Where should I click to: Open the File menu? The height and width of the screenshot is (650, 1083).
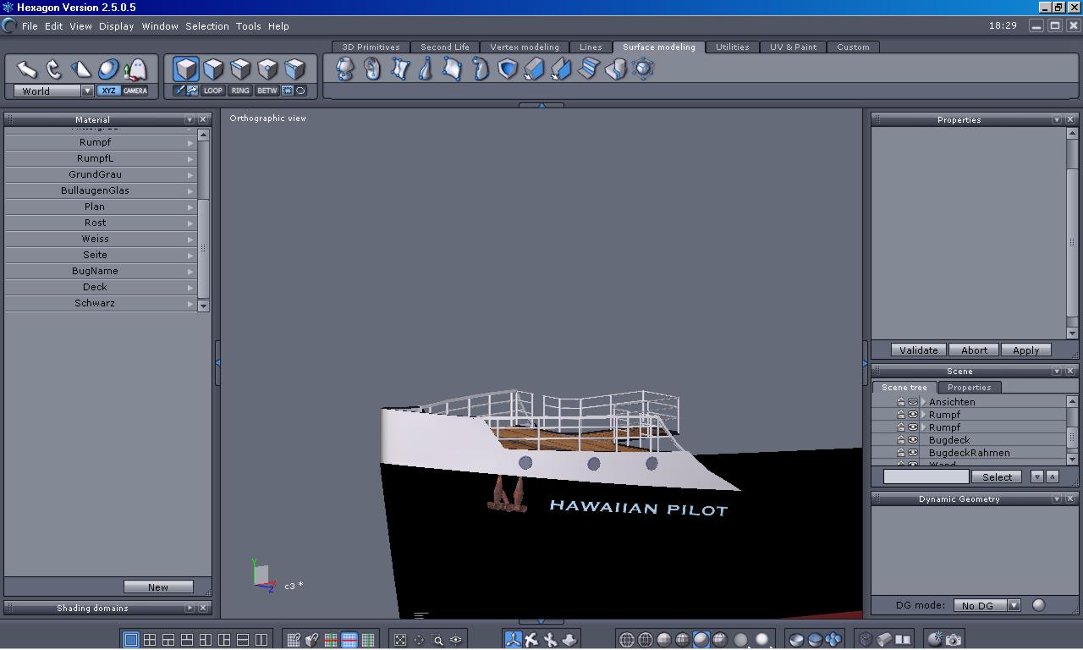(x=30, y=26)
